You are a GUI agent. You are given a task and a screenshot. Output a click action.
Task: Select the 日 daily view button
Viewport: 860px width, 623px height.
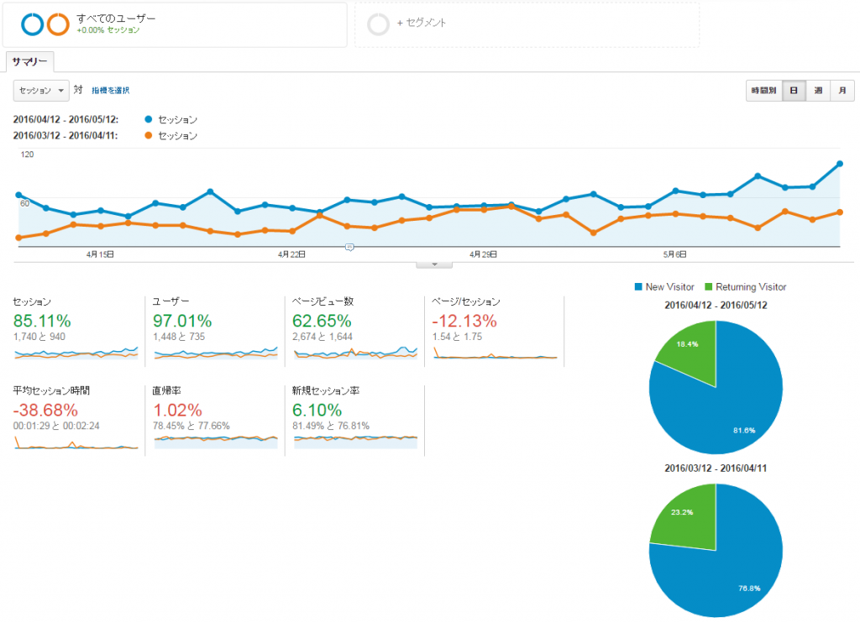point(794,91)
